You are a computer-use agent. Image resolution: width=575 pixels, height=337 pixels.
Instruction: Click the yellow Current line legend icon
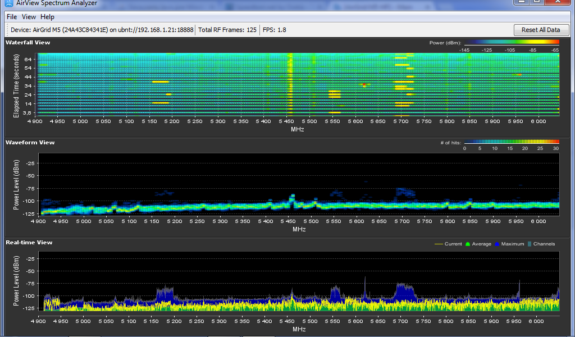click(439, 244)
